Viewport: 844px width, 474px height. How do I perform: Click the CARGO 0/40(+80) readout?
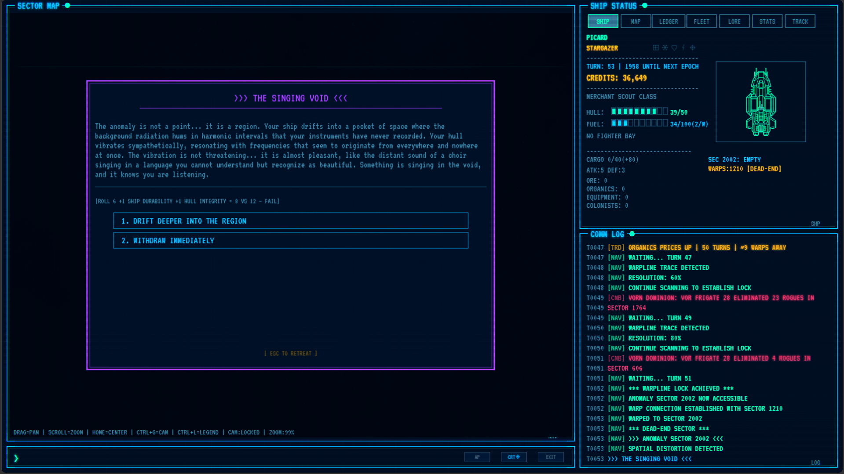pyautogui.click(x=612, y=160)
